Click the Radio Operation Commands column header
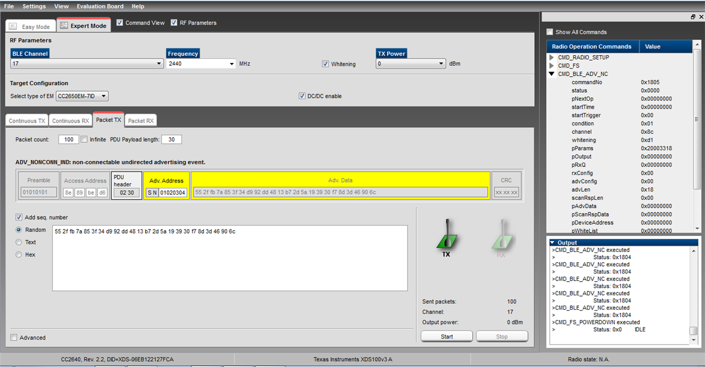The height and width of the screenshot is (367, 705). click(592, 46)
